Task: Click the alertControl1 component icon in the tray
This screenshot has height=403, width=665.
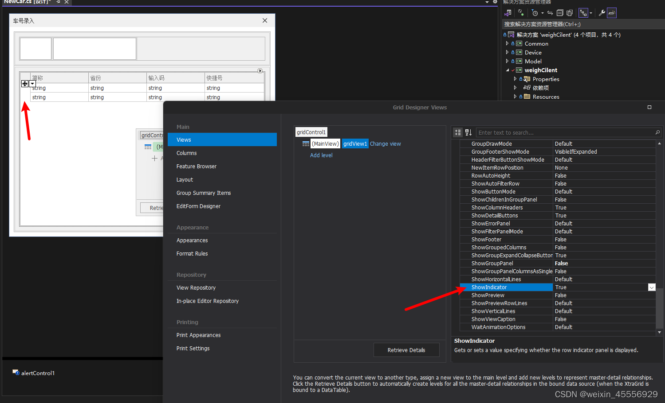Action: pyautogui.click(x=16, y=373)
